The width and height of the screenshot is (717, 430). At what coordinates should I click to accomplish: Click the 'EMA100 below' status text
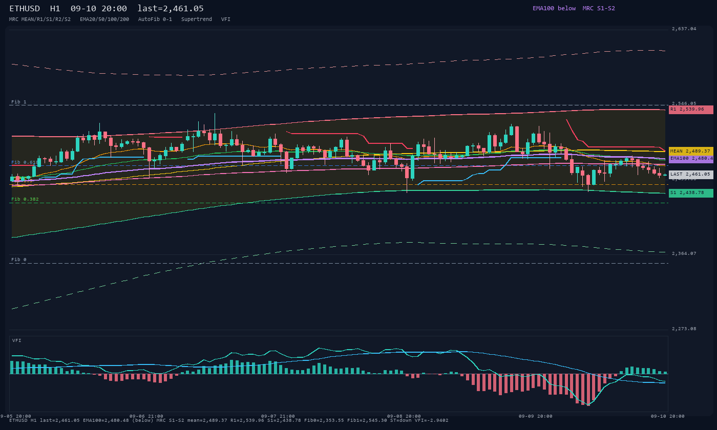[554, 8]
